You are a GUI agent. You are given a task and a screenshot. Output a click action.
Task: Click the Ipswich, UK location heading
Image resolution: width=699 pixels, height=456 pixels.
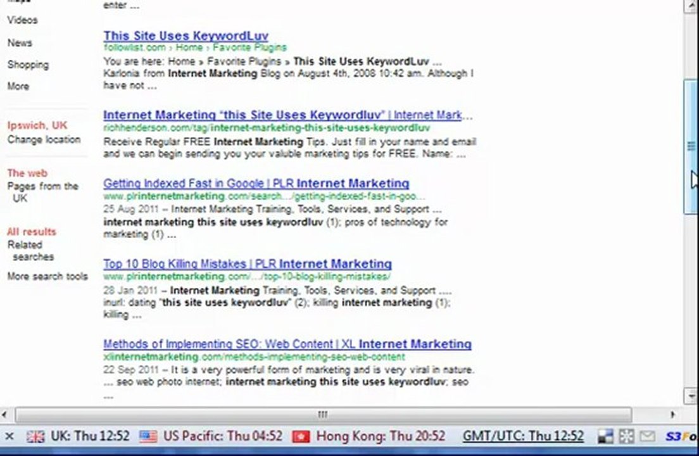(37, 125)
